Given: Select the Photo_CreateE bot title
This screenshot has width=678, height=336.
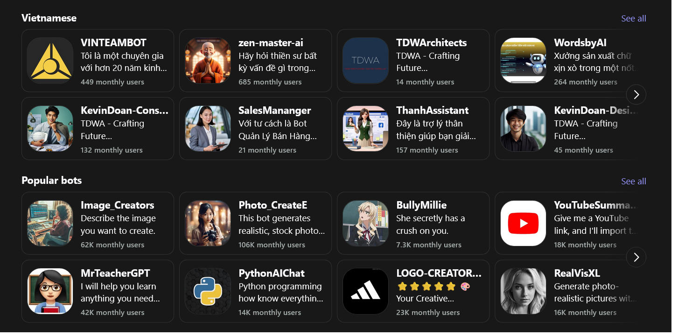Looking at the screenshot, I should point(273,205).
